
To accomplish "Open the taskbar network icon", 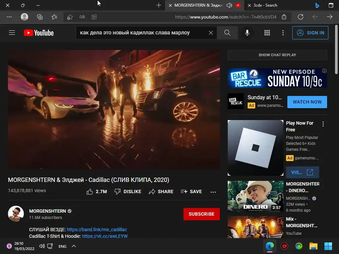I will pyautogui.click(x=50, y=246).
